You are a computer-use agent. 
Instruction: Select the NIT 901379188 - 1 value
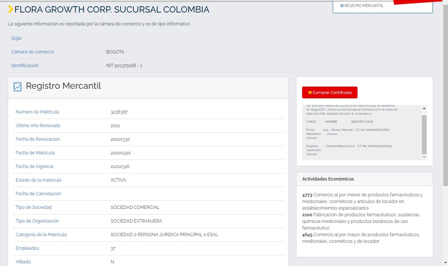(124, 66)
